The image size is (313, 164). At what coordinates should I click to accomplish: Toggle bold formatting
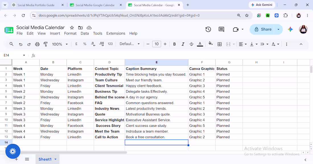coord(174,44)
